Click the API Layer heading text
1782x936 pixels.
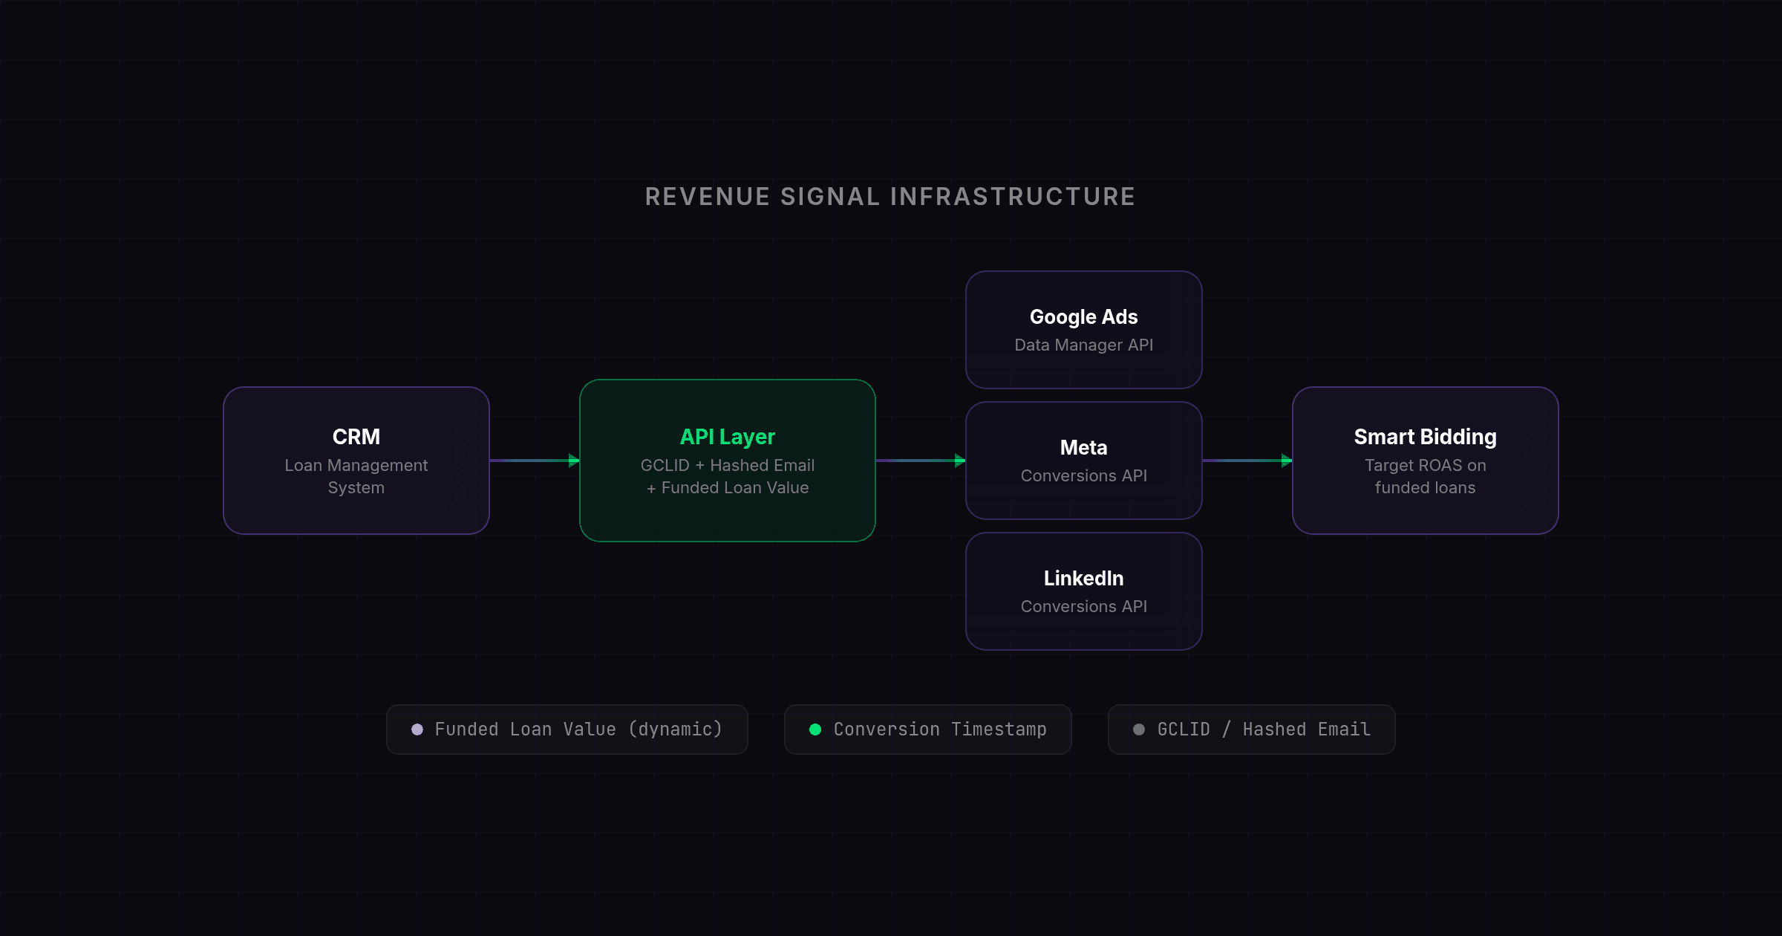click(727, 437)
